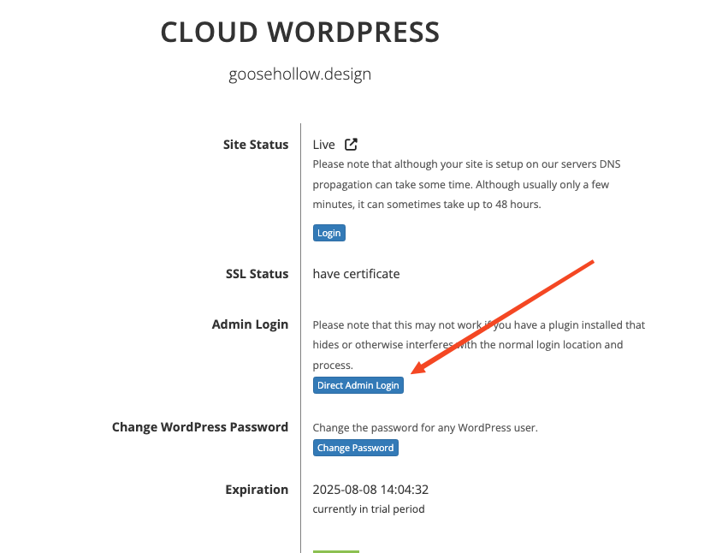Open live site via external link icon
The height and width of the screenshot is (553, 722).
pyautogui.click(x=351, y=144)
